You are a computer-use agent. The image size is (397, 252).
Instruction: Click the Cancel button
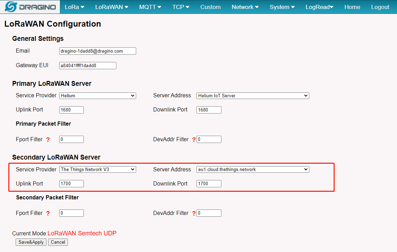pos(58,242)
